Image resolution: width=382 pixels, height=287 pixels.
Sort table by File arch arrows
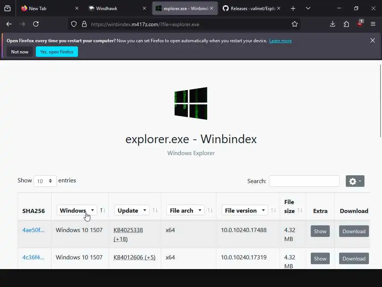[210, 210]
